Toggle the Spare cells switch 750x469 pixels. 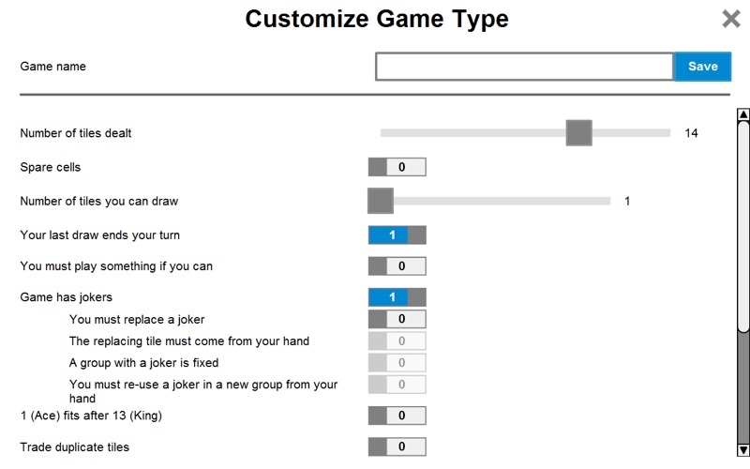pyautogui.click(x=397, y=167)
